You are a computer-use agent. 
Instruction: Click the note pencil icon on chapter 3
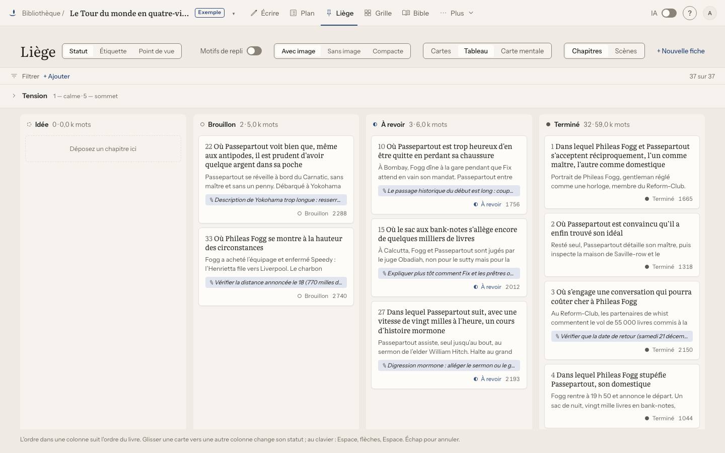(557, 336)
